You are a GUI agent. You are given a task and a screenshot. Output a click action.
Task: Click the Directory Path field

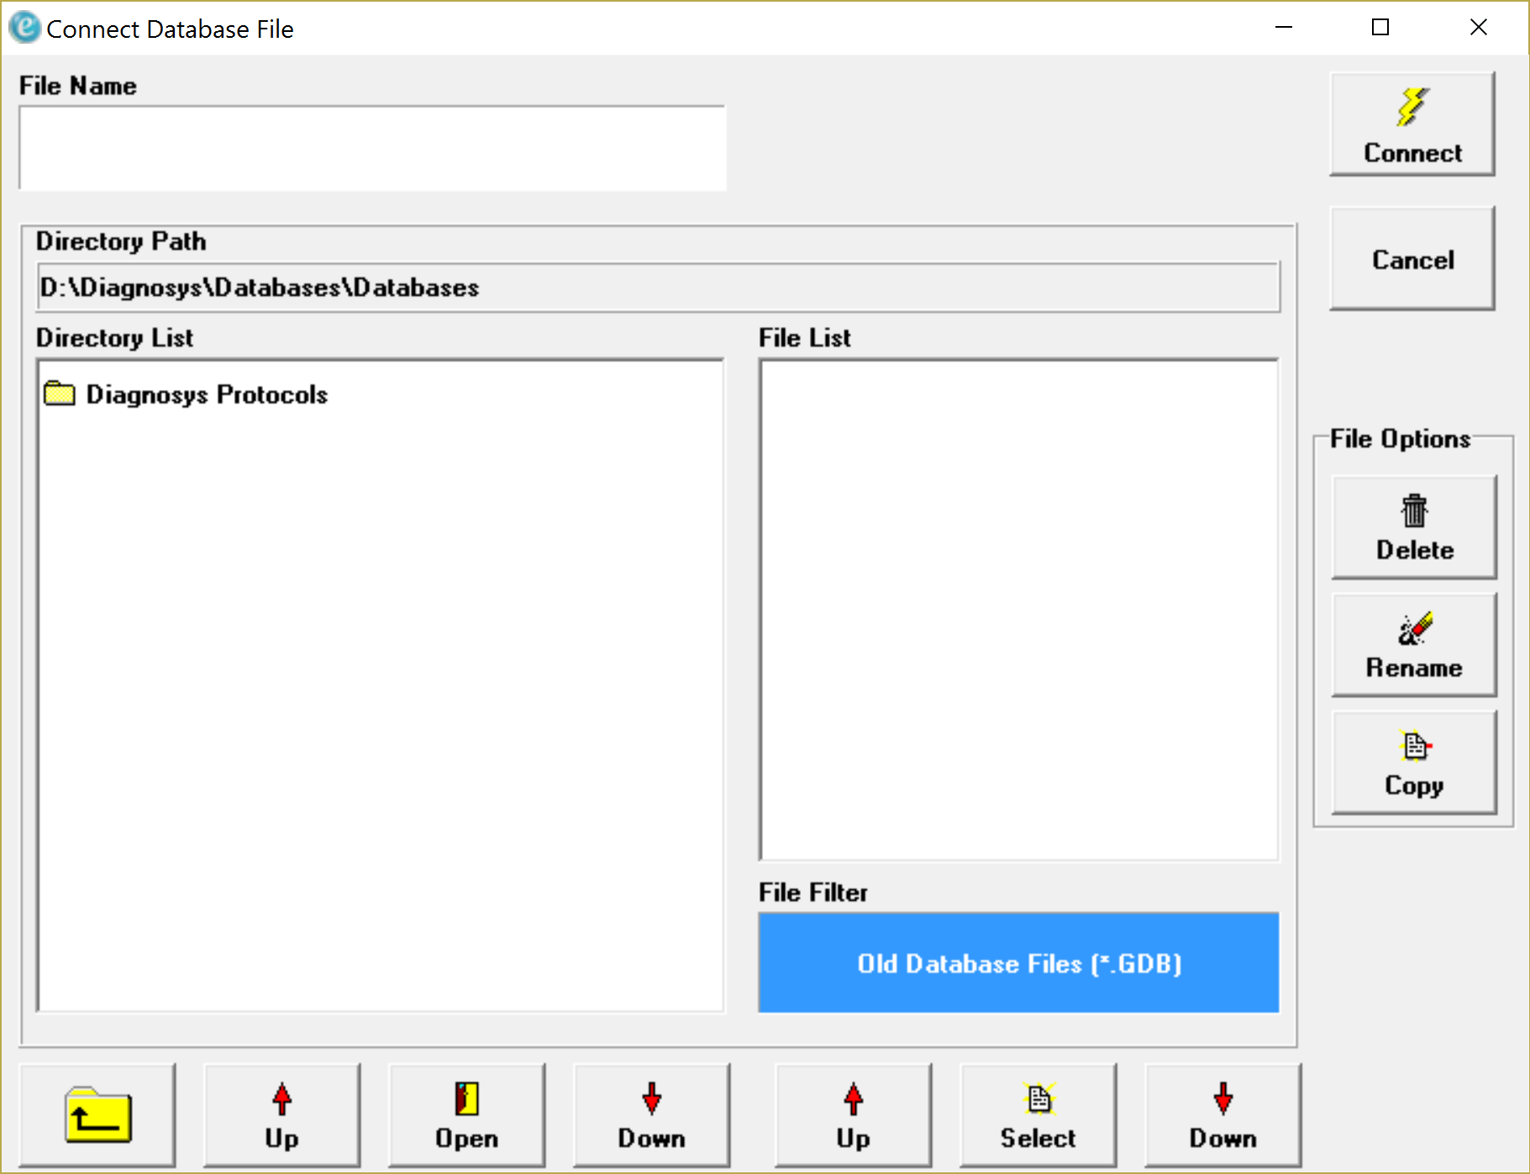pos(659,287)
